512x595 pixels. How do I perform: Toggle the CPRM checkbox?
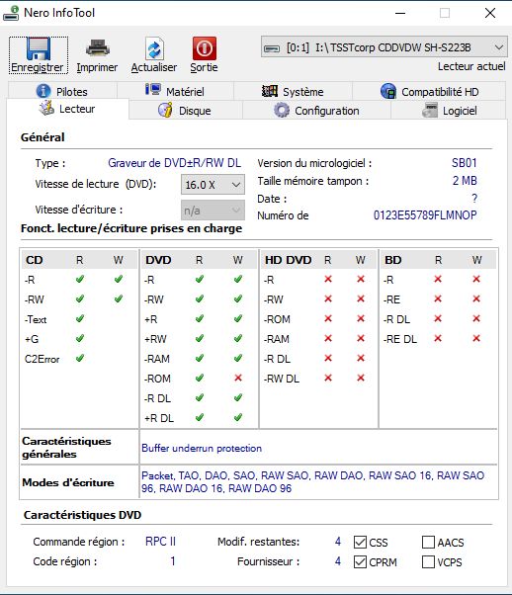click(x=360, y=561)
